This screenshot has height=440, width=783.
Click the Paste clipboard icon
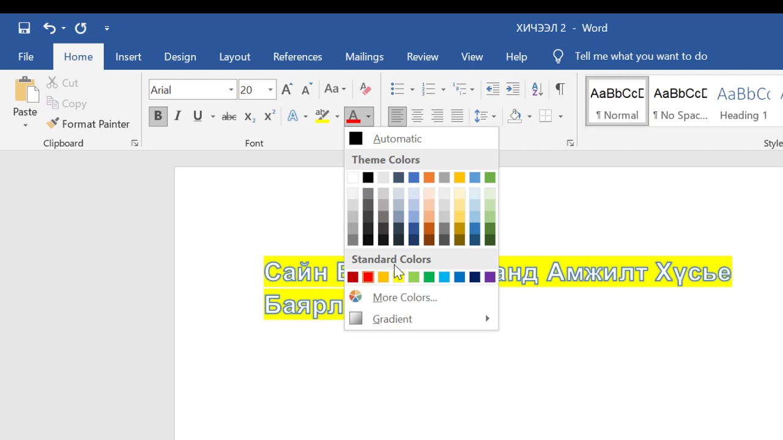pos(26,90)
